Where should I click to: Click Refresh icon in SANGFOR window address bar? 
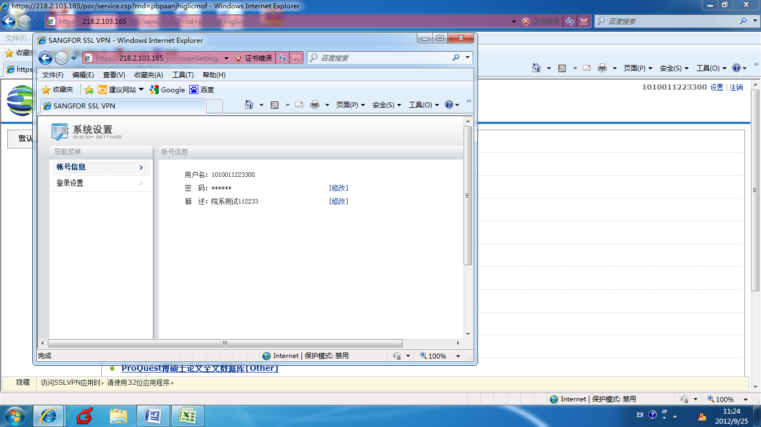pos(282,58)
